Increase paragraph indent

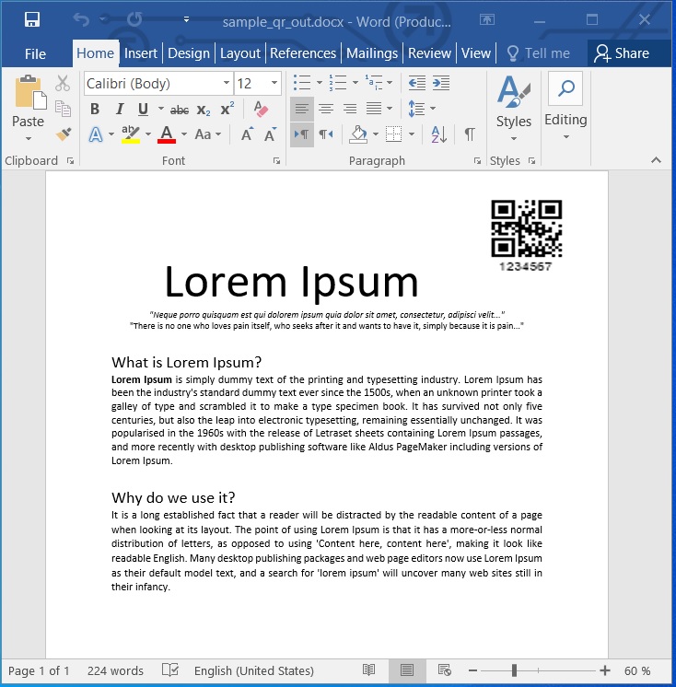click(x=441, y=83)
